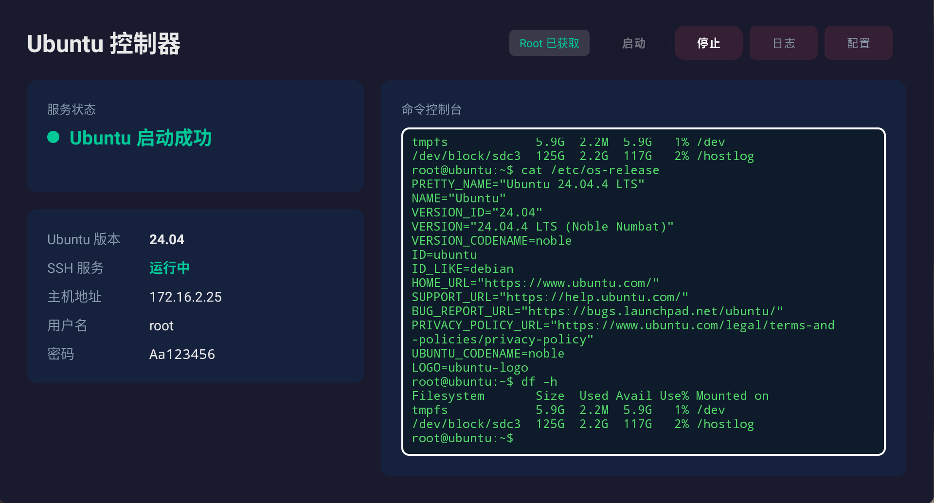Select the username value root
Viewport: 934px width, 503px height.
point(162,325)
